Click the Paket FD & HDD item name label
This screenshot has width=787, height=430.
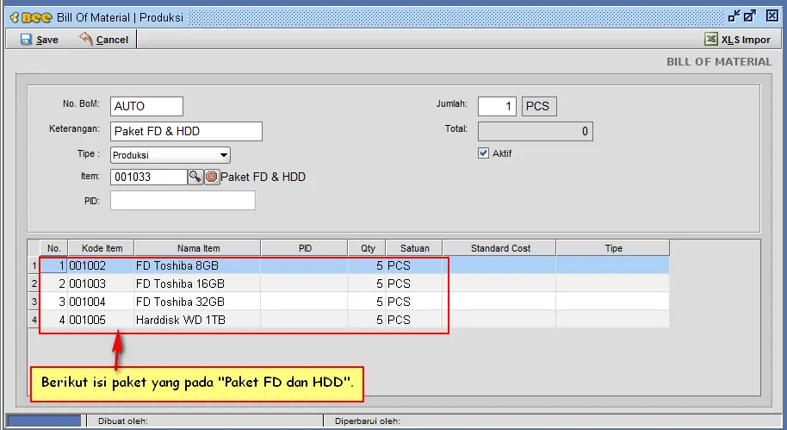pos(263,177)
